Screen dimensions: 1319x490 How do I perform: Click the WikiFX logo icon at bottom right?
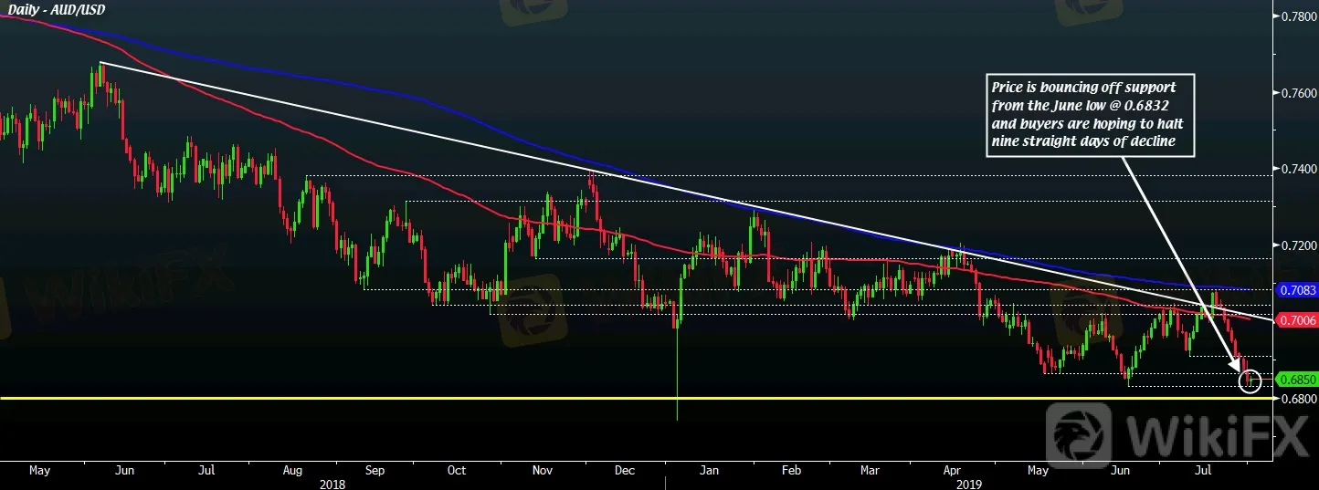pyautogui.click(x=1078, y=434)
